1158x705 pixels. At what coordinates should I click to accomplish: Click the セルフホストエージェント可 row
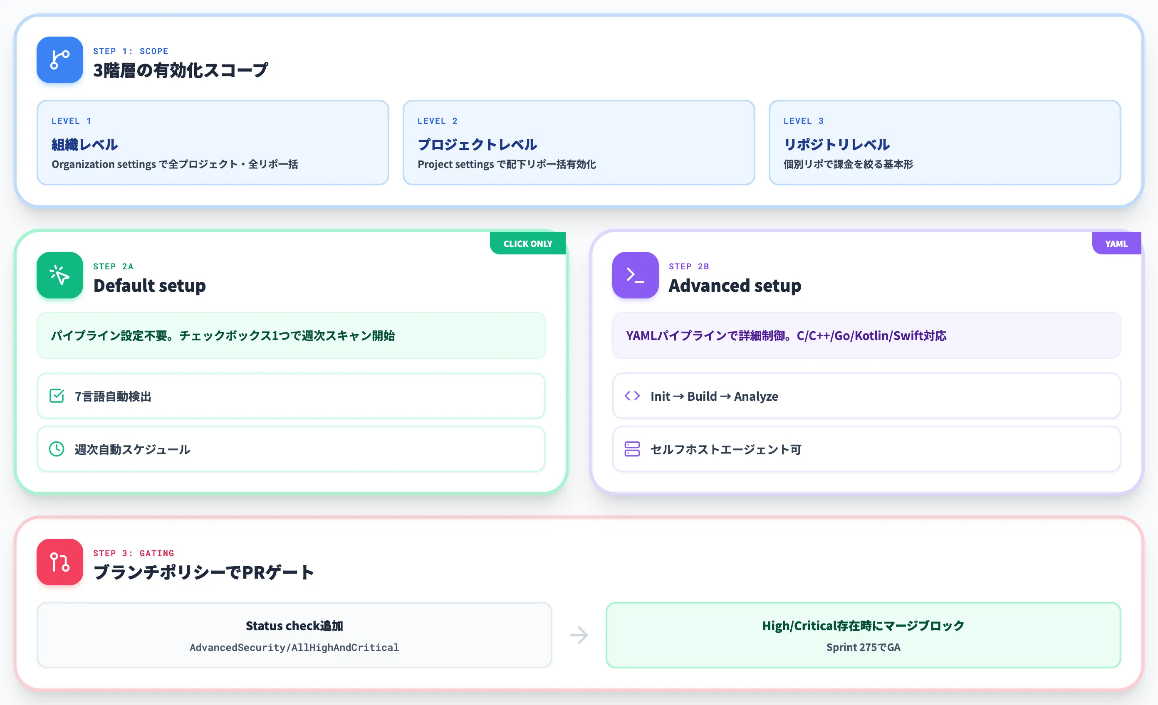866,449
